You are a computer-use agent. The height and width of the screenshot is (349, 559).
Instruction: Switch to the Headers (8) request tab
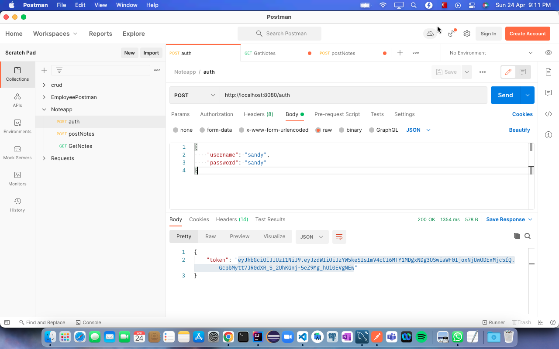click(259, 114)
